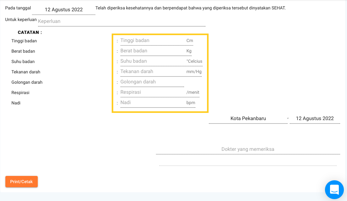Click the Respirasi row label

tap(20, 93)
